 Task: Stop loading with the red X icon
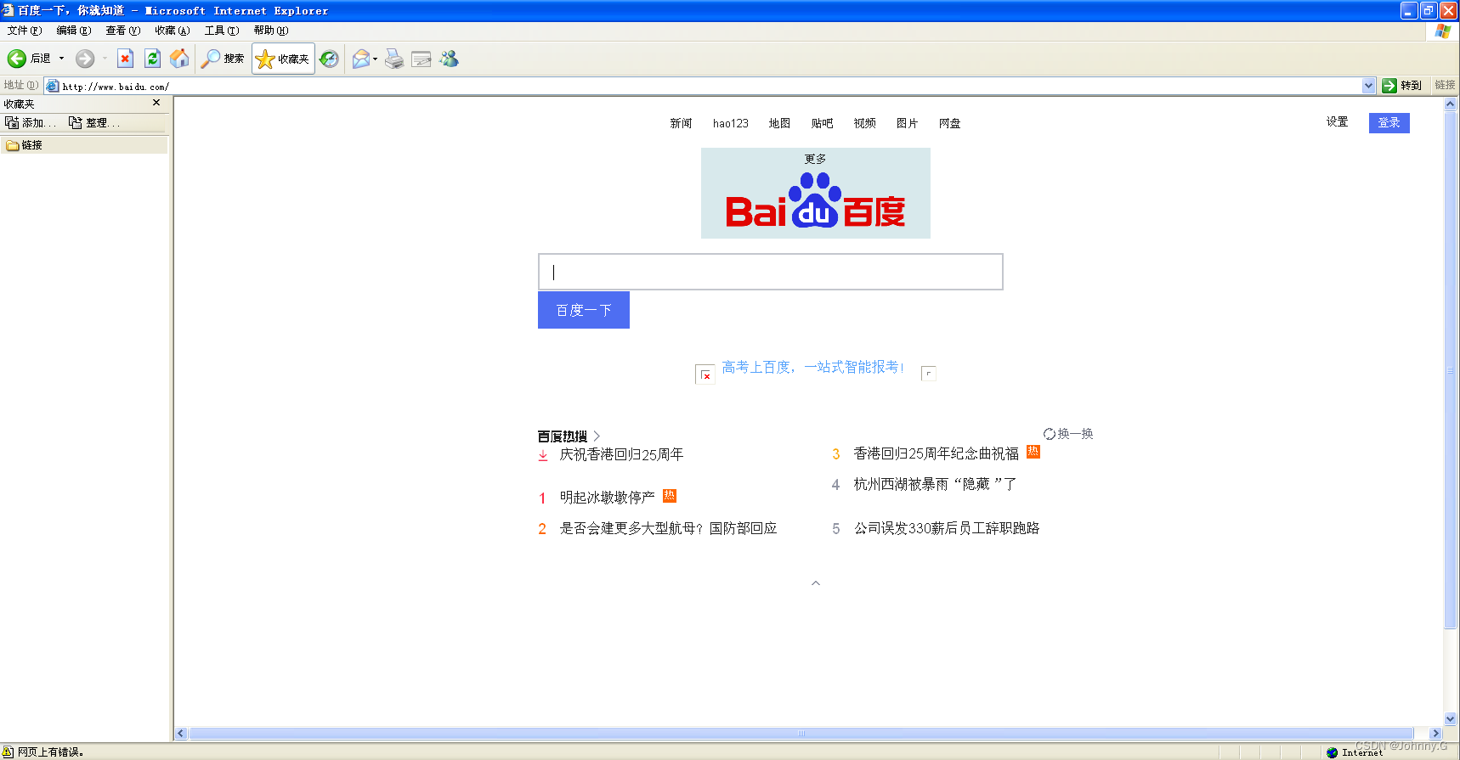[x=125, y=59]
